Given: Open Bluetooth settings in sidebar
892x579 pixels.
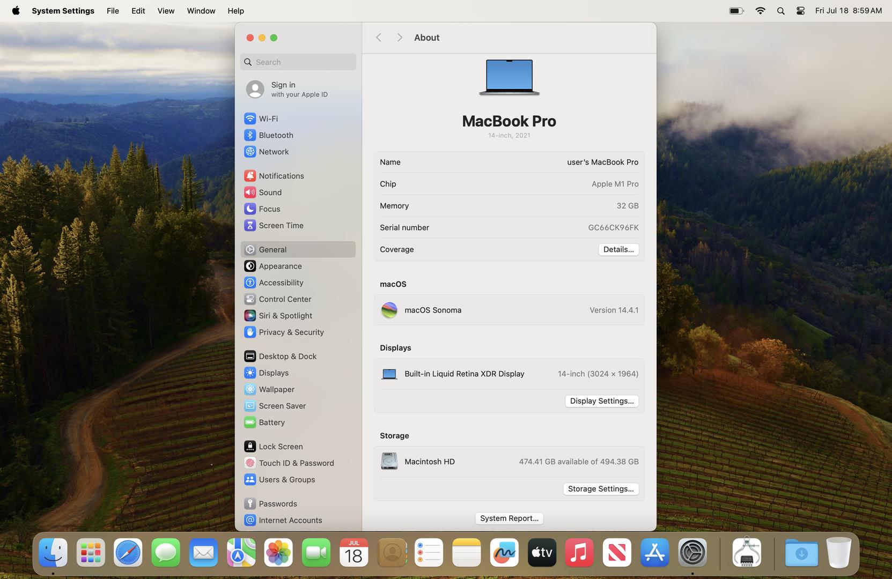Looking at the screenshot, I should pyautogui.click(x=298, y=135).
